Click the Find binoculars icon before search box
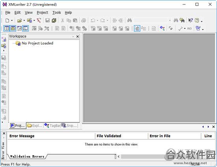This screenshot has width=217, height=167. click(129, 21)
